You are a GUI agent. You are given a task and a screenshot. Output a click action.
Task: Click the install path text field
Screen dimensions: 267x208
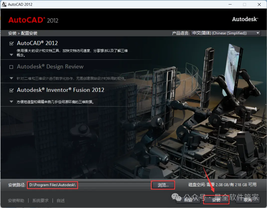89,185
